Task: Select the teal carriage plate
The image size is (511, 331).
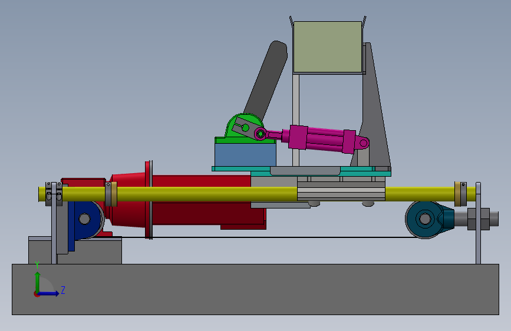Action: click(x=301, y=171)
